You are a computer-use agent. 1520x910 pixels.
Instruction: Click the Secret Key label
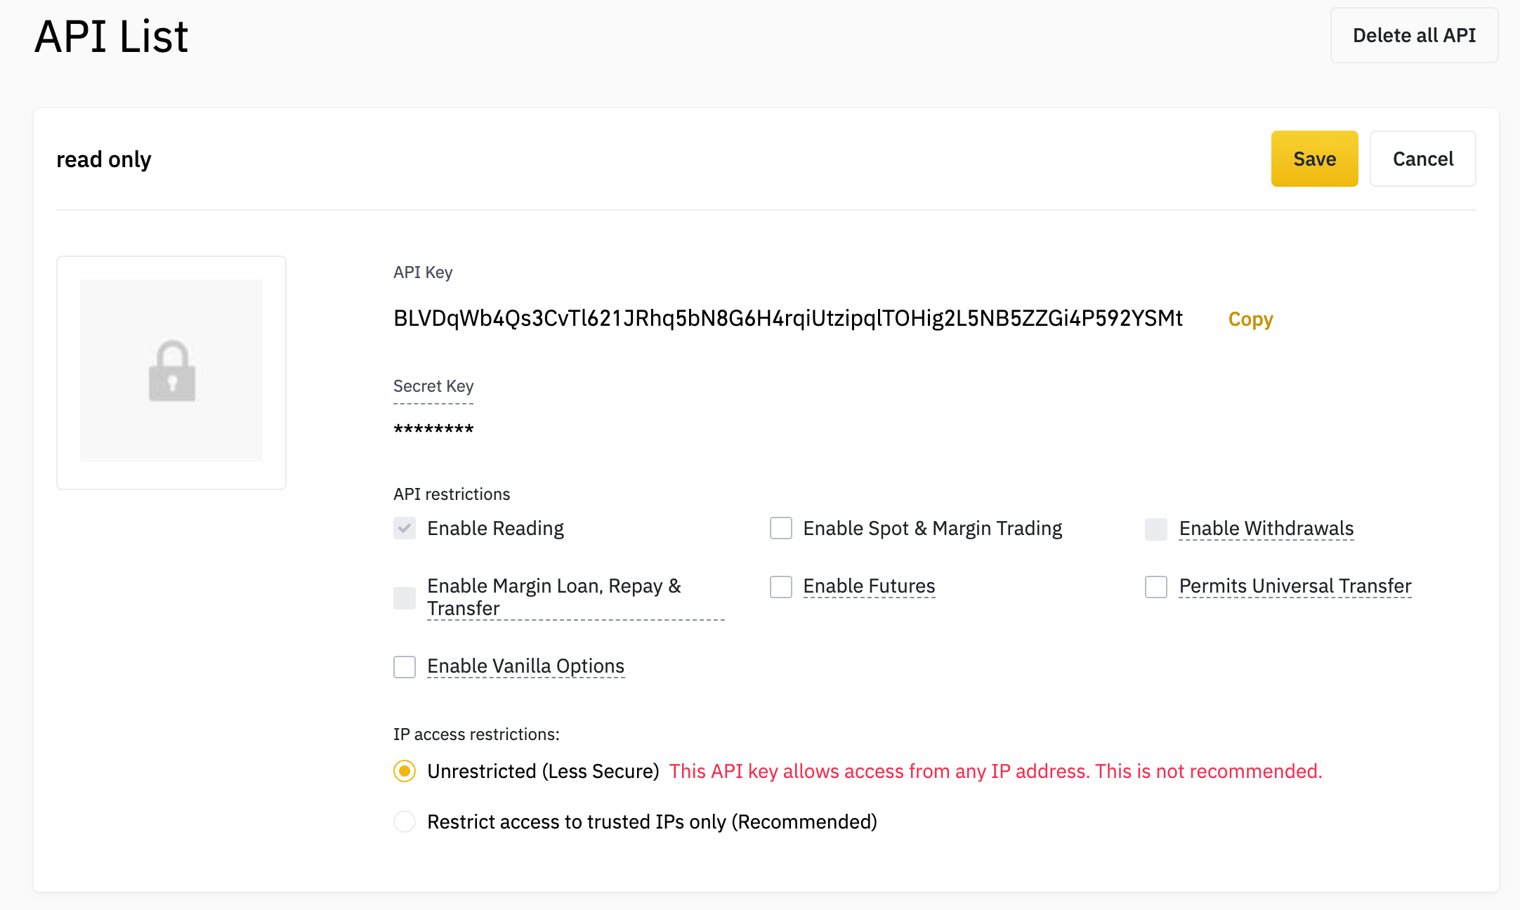(x=433, y=386)
